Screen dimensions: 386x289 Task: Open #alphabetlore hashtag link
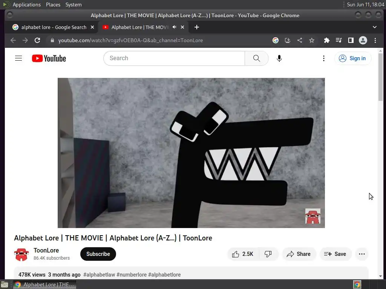pos(164,274)
